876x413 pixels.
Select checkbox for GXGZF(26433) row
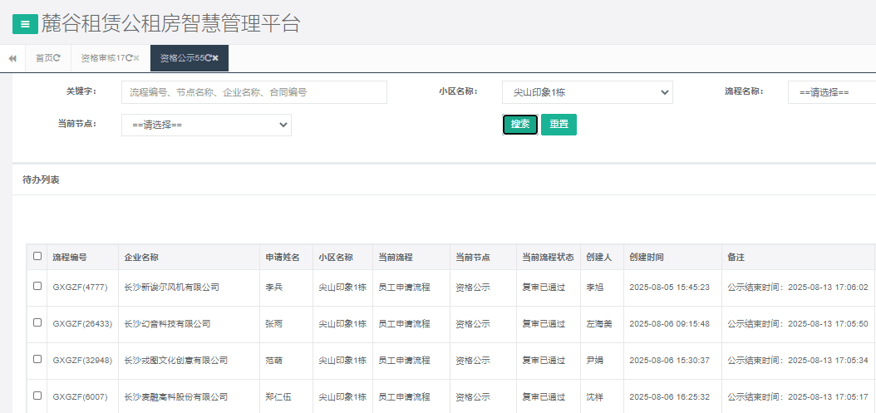37,322
